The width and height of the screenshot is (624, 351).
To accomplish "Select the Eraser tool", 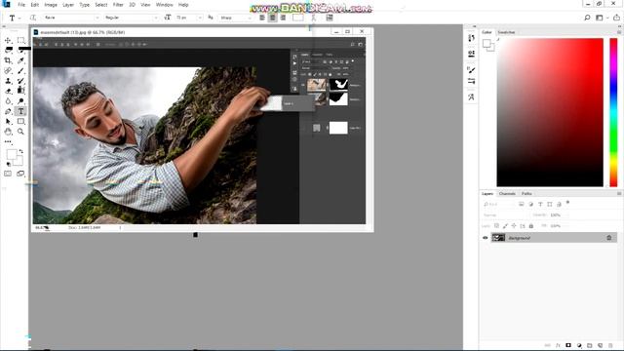I will tap(8, 91).
